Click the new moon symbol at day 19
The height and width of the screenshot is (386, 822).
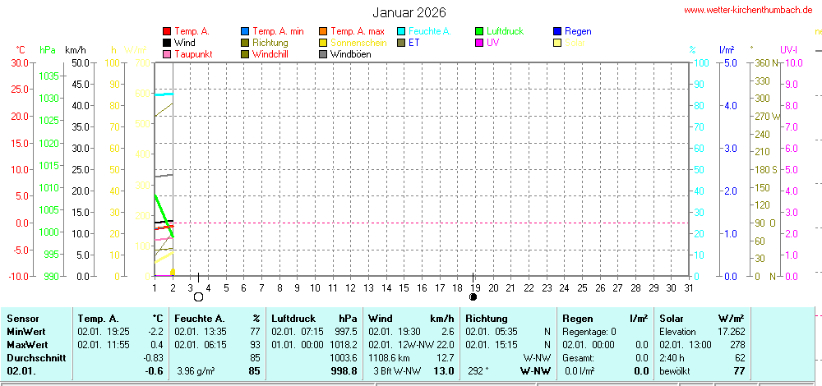coord(473,296)
